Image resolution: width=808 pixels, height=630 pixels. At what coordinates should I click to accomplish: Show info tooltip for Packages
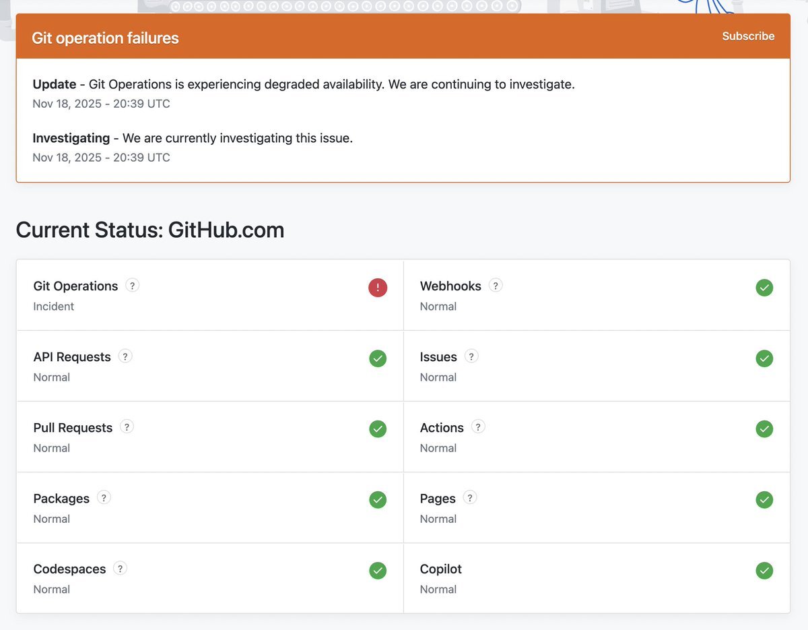[x=104, y=498]
